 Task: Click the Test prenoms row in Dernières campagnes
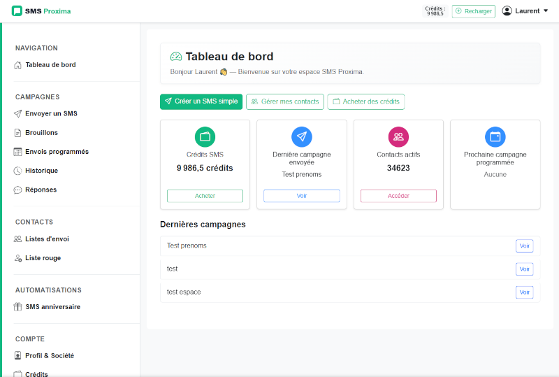point(350,246)
